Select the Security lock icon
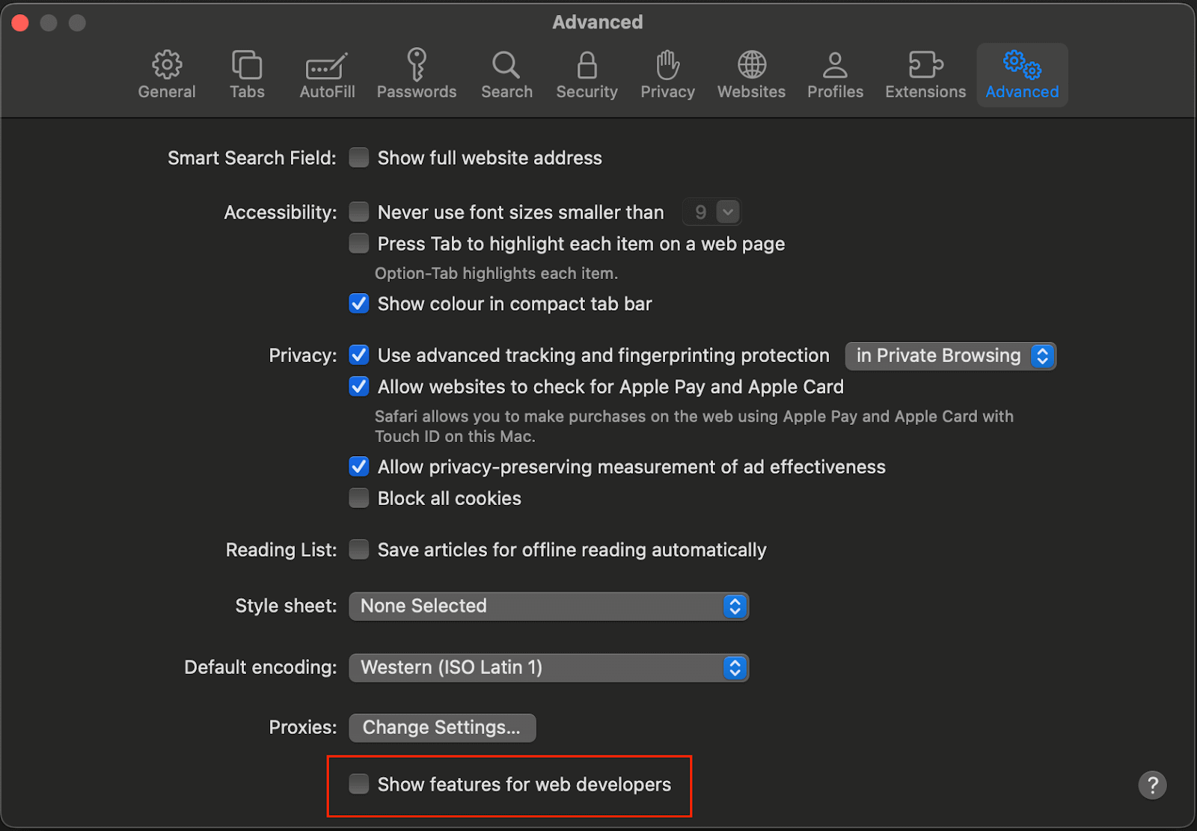 [587, 73]
